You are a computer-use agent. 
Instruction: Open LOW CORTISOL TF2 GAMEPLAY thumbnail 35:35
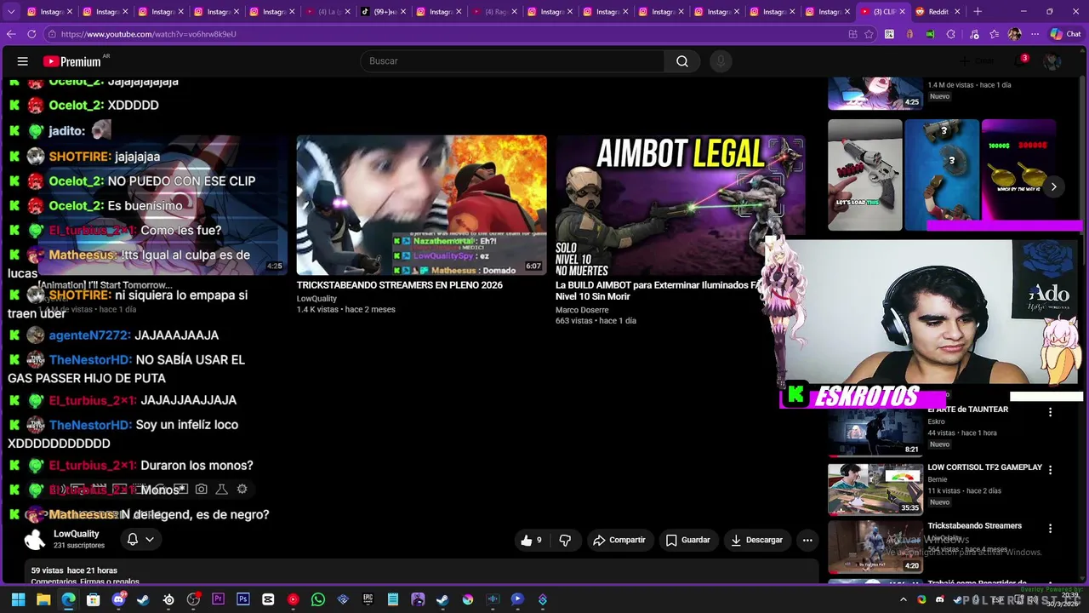(875, 490)
